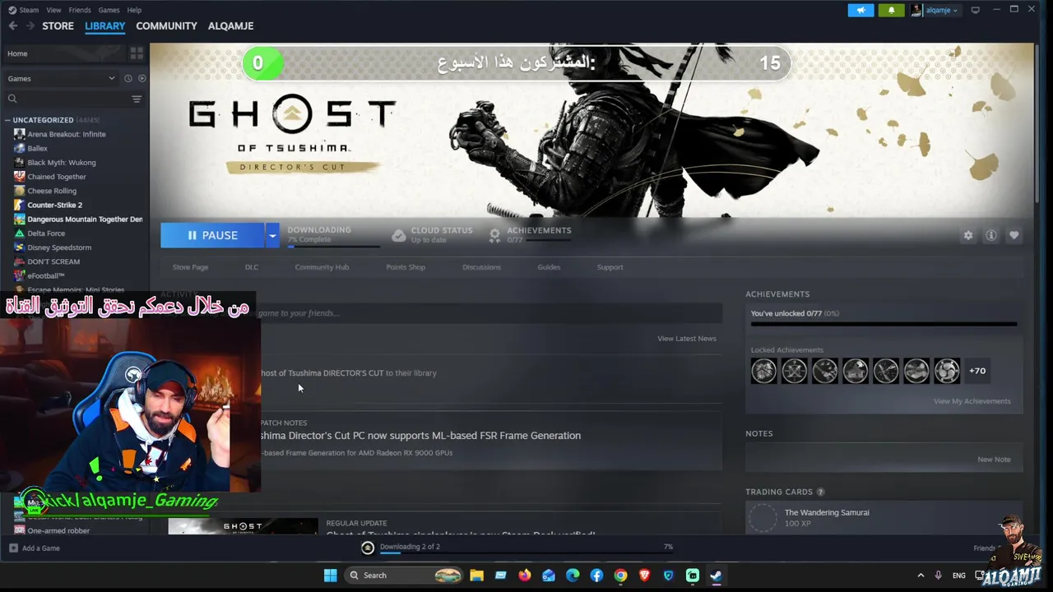
Task: Open advanced filter options icon
Action: (x=137, y=99)
